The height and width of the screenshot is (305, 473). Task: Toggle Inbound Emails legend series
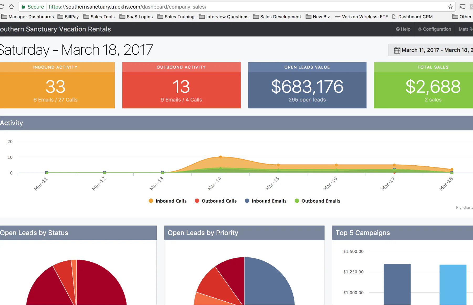pyautogui.click(x=266, y=201)
